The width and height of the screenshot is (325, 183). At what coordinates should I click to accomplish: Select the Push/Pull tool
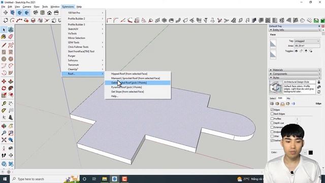tap(11, 81)
